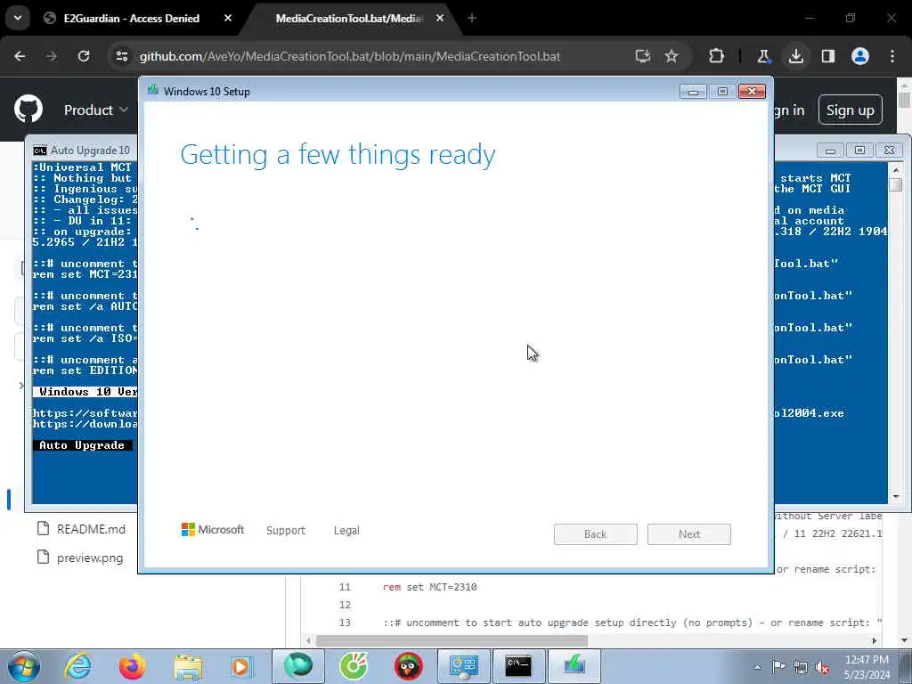The image size is (912, 684).
Task: Click the install app icon in the address bar
Action: [x=643, y=56]
